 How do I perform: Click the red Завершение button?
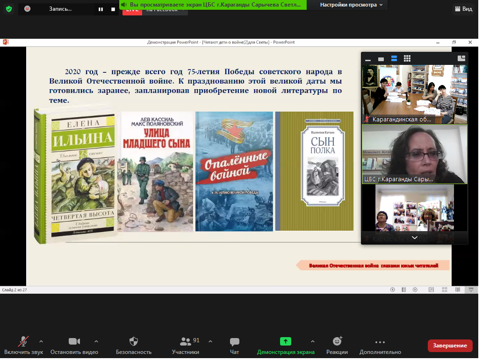(x=449, y=346)
